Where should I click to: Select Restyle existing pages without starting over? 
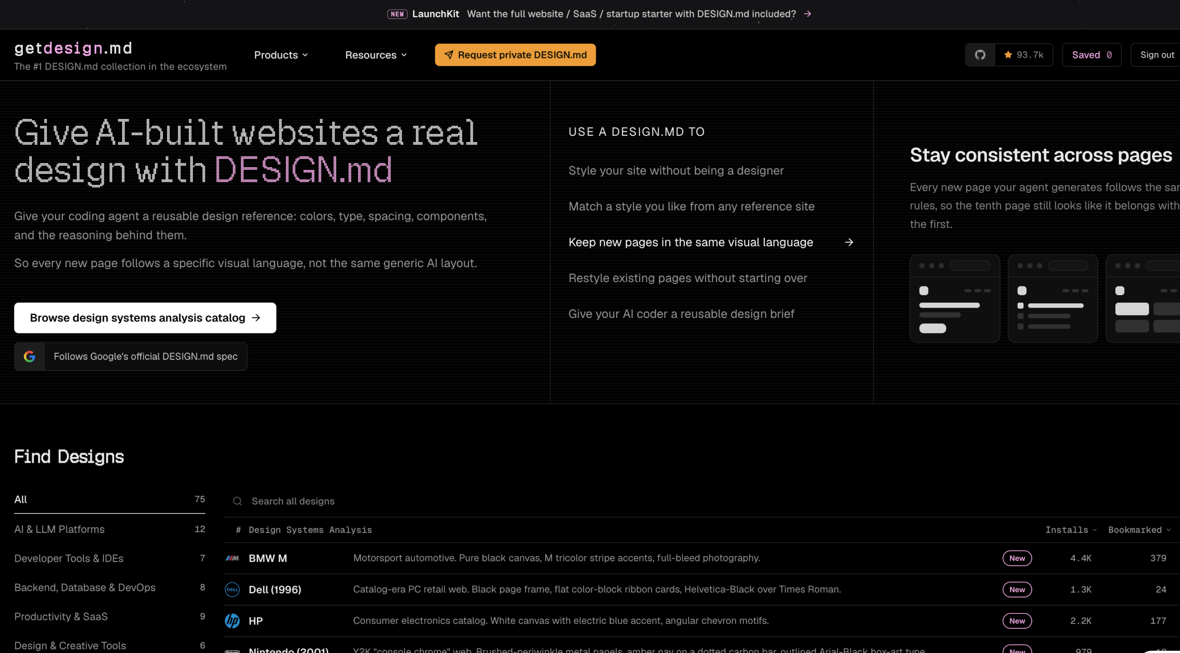click(x=688, y=278)
